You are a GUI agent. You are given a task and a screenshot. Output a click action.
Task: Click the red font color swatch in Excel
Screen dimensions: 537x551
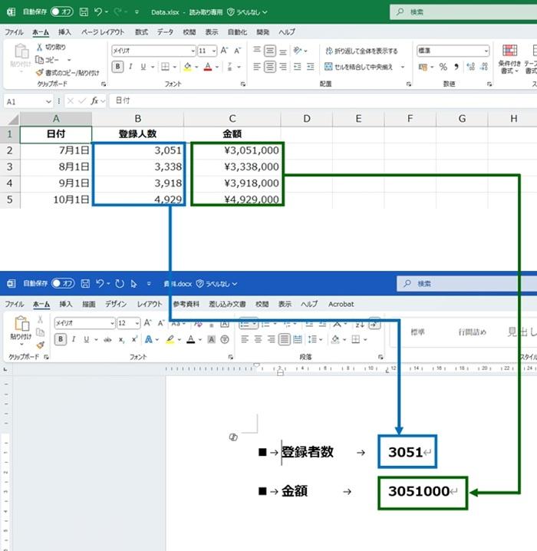[207, 67]
